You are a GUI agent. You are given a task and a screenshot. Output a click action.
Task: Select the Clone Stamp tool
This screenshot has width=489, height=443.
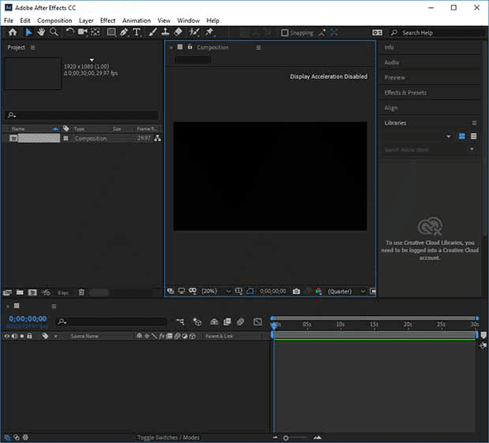tap(166, 32)
